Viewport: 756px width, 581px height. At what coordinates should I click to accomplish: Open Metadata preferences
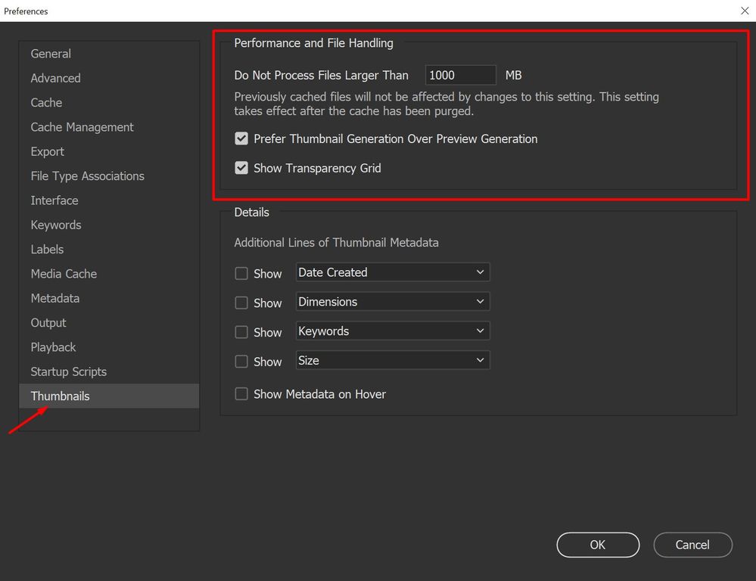pyautogui.click(x=54, y=298)
